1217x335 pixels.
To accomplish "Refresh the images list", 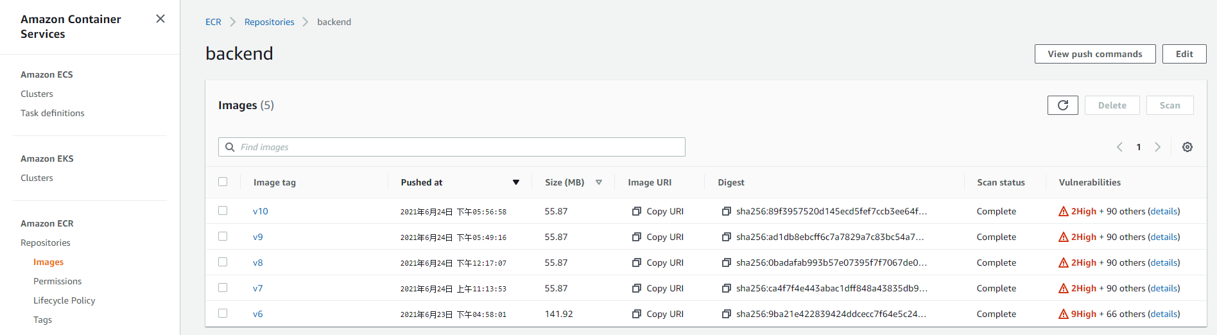I will [1062, 105].
